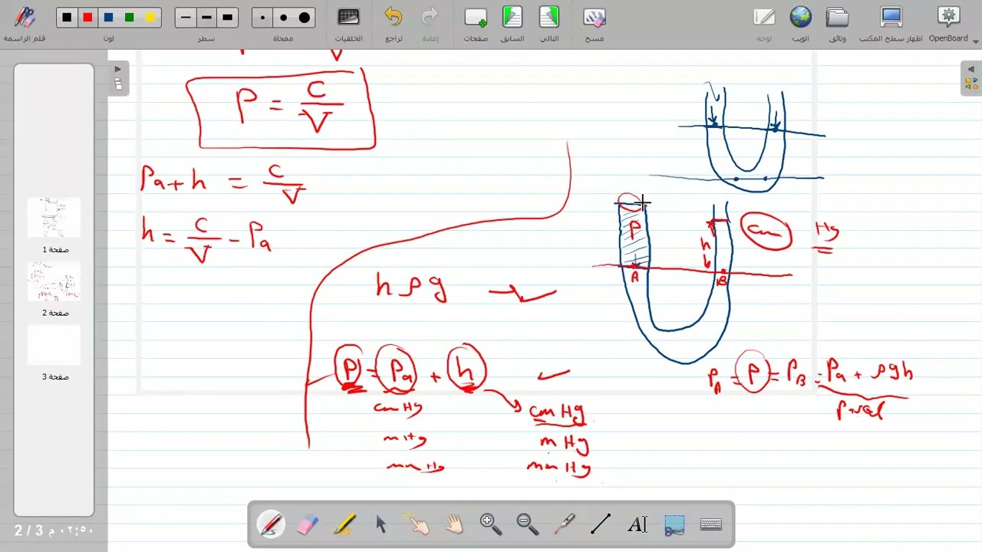Select the green pen color
The height and width of the screenshot is (552, 982).
tap(130, 18)
